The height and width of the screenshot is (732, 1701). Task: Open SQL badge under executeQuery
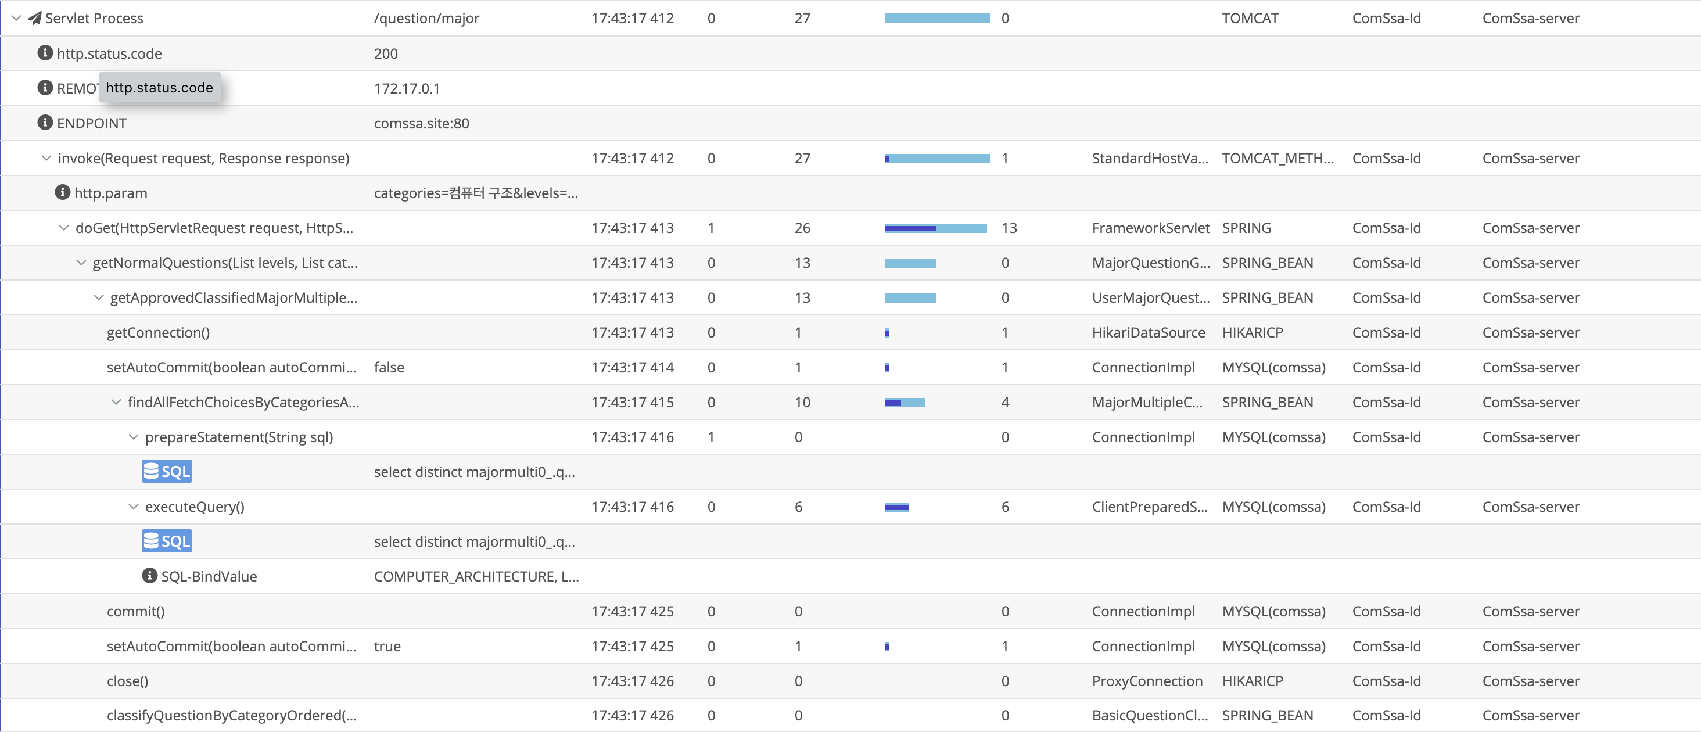[166, 541]
